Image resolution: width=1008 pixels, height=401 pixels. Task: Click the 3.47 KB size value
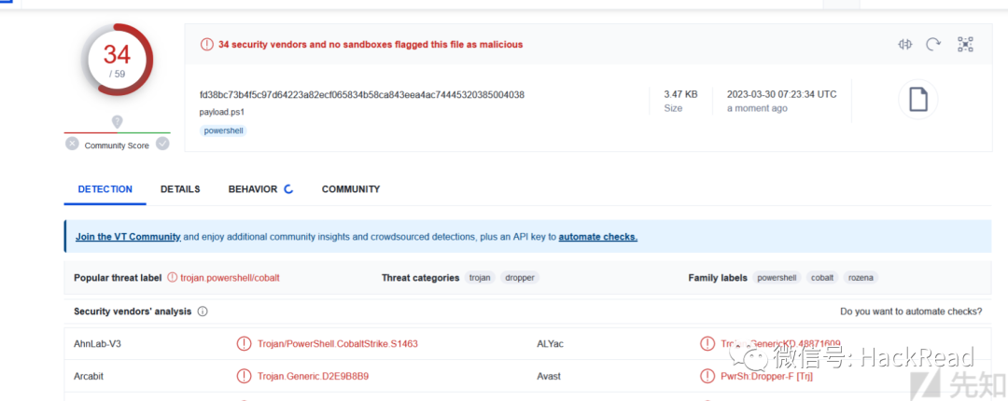(680, 94)
